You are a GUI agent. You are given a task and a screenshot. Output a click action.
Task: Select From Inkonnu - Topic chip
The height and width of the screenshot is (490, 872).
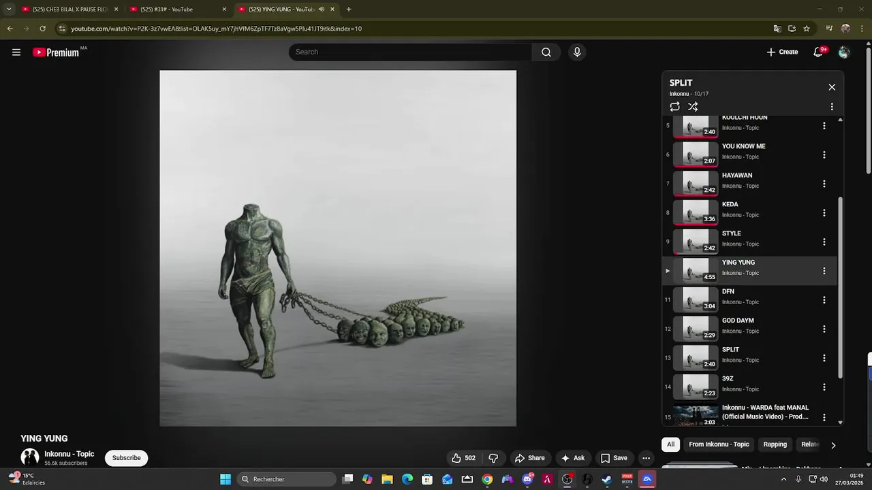(719, 444)
